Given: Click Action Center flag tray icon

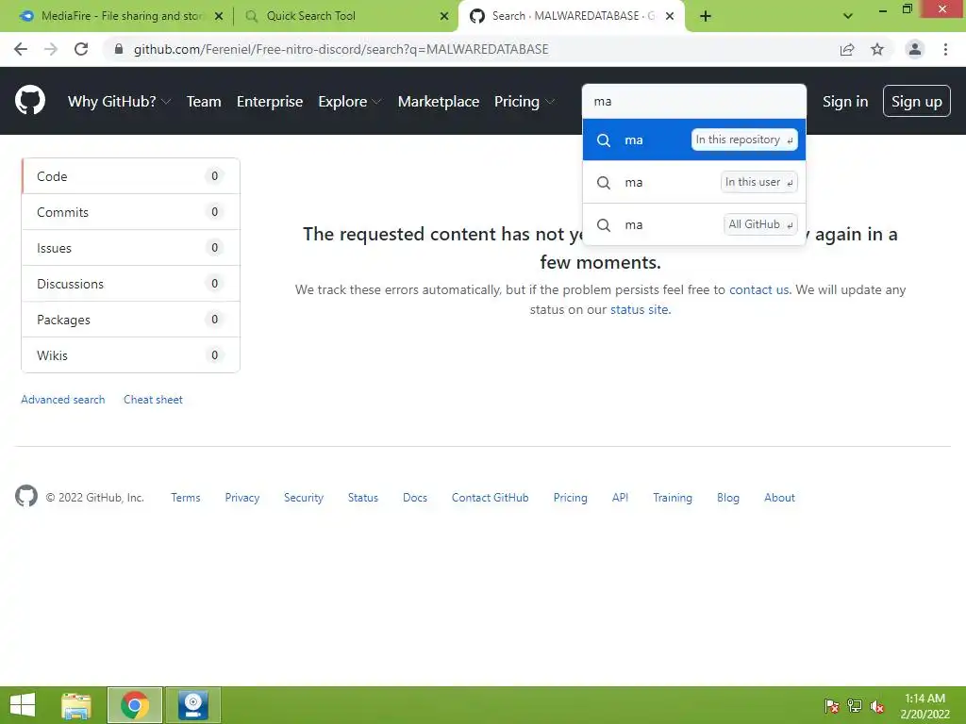Looking at the screenshot, I should click(x=832, y=705).
